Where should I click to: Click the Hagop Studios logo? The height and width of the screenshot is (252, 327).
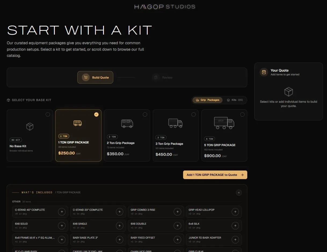click(164, 6)
